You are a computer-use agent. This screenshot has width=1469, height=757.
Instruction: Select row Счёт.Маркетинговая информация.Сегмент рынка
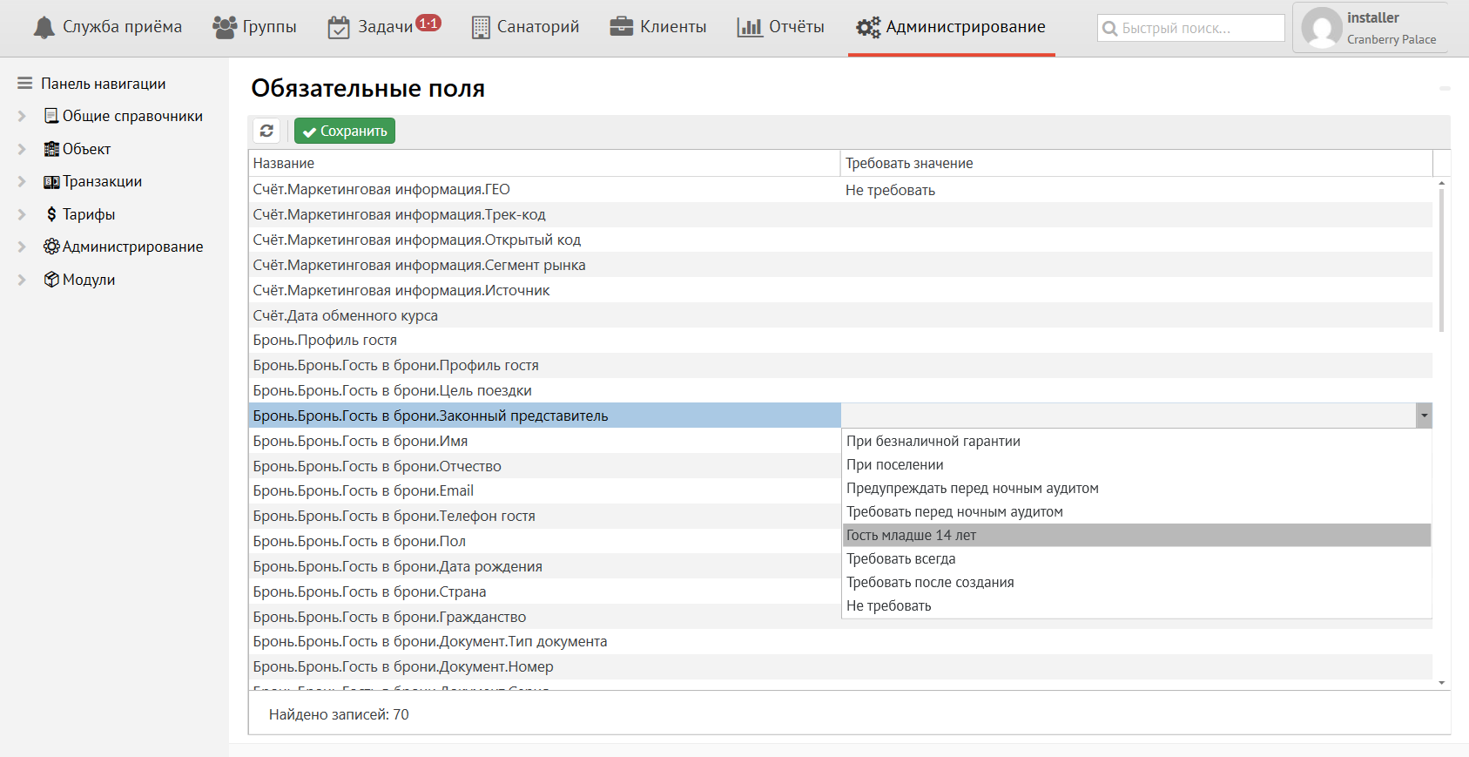coord(840,265)
